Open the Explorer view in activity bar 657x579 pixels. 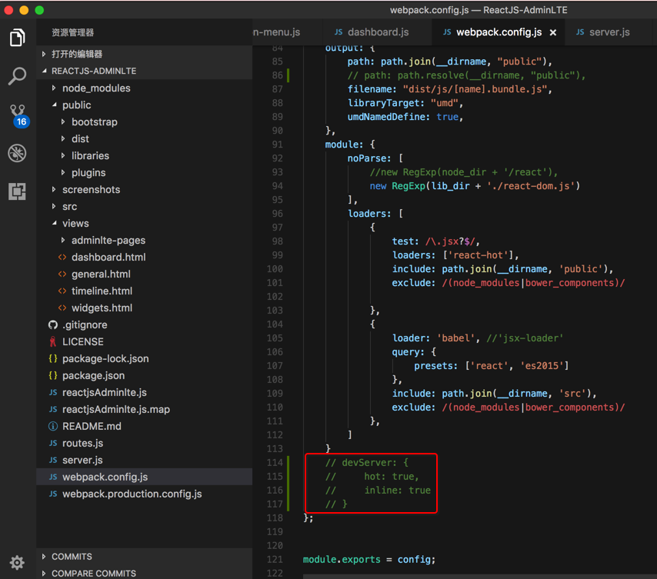[x=17, y=37]
